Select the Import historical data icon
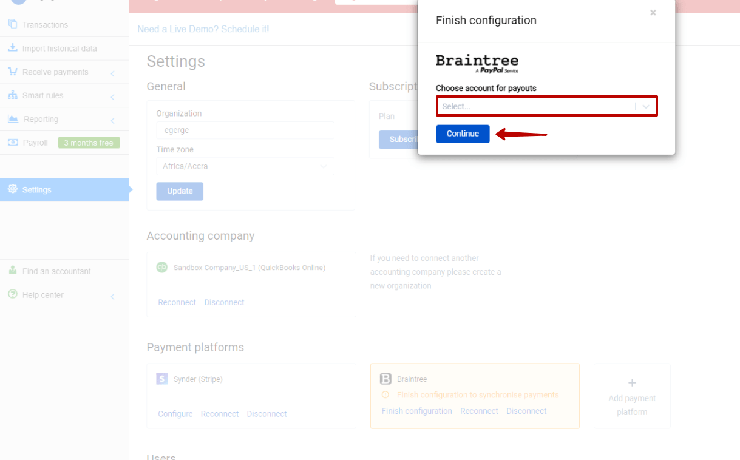This screenshot has height=460, width=740. click(13, 48)
